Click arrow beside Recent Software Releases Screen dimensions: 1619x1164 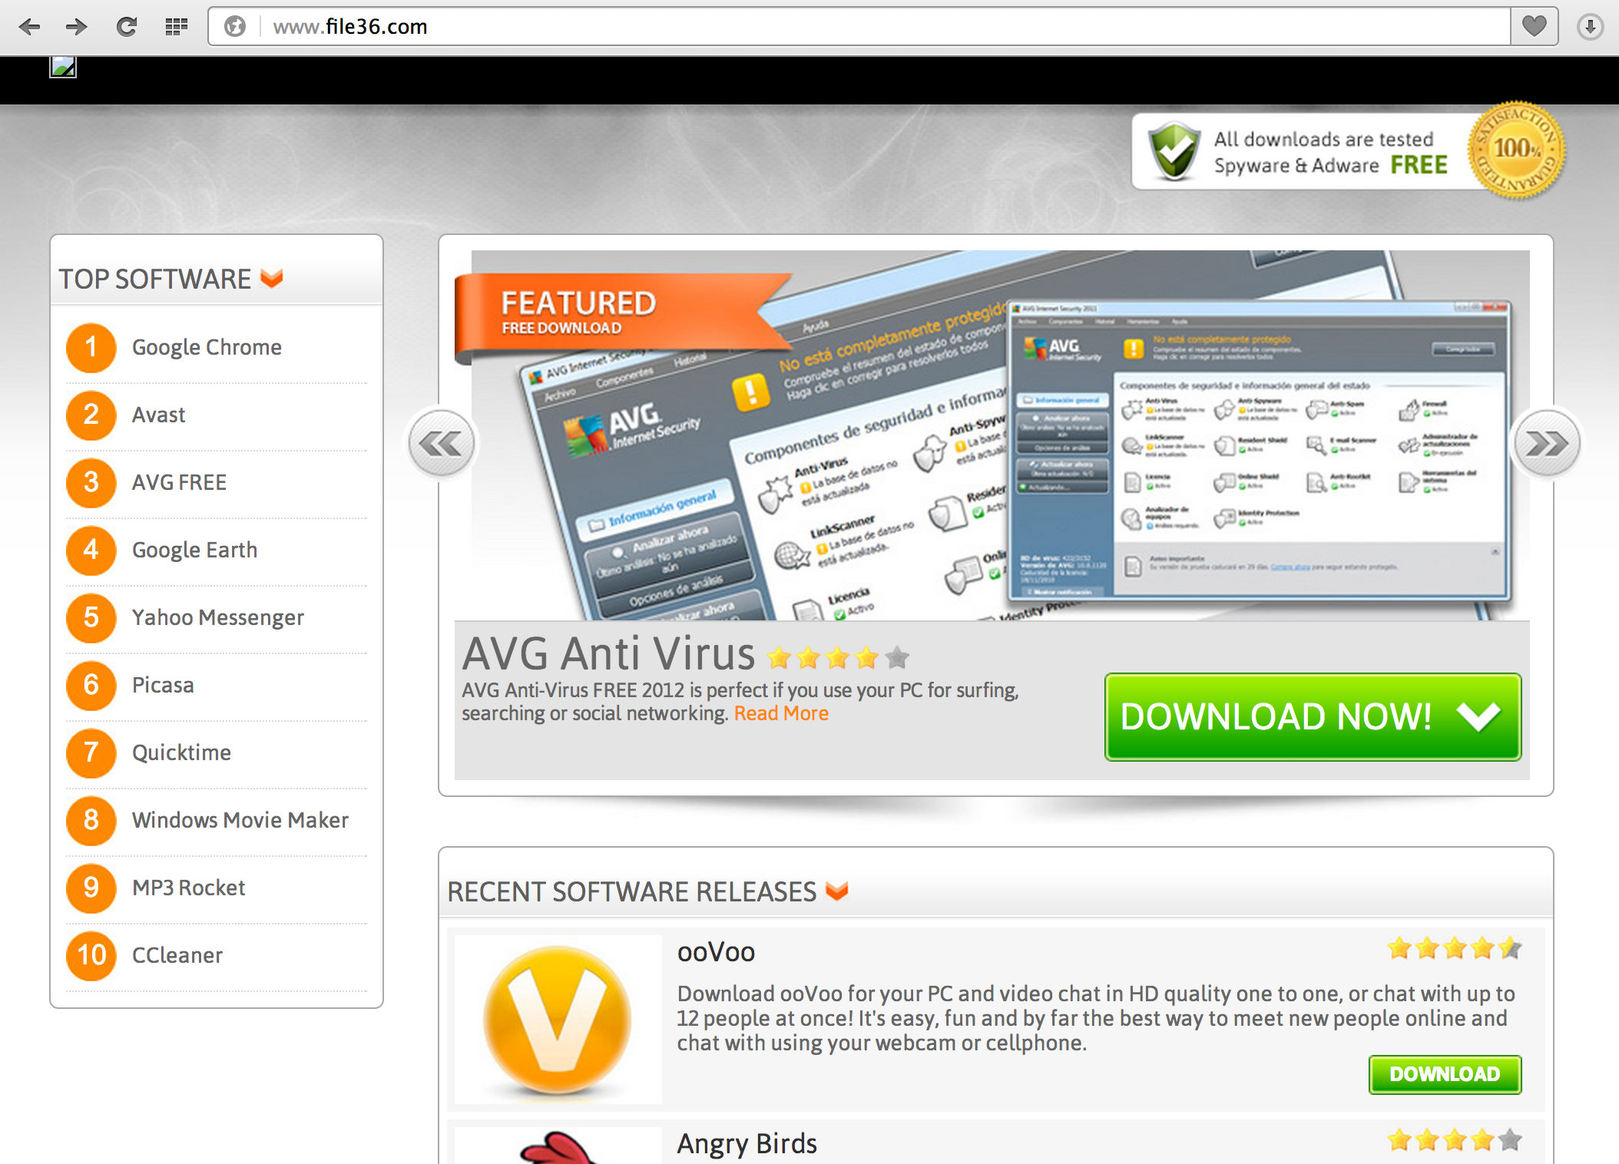(836, 891)
